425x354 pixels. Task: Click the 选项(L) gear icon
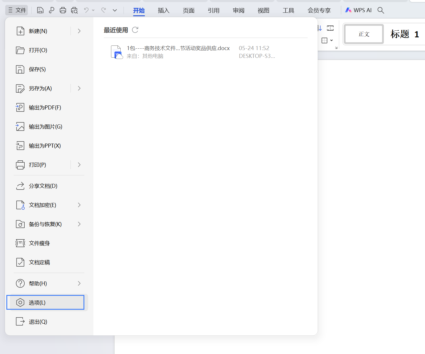20,302
